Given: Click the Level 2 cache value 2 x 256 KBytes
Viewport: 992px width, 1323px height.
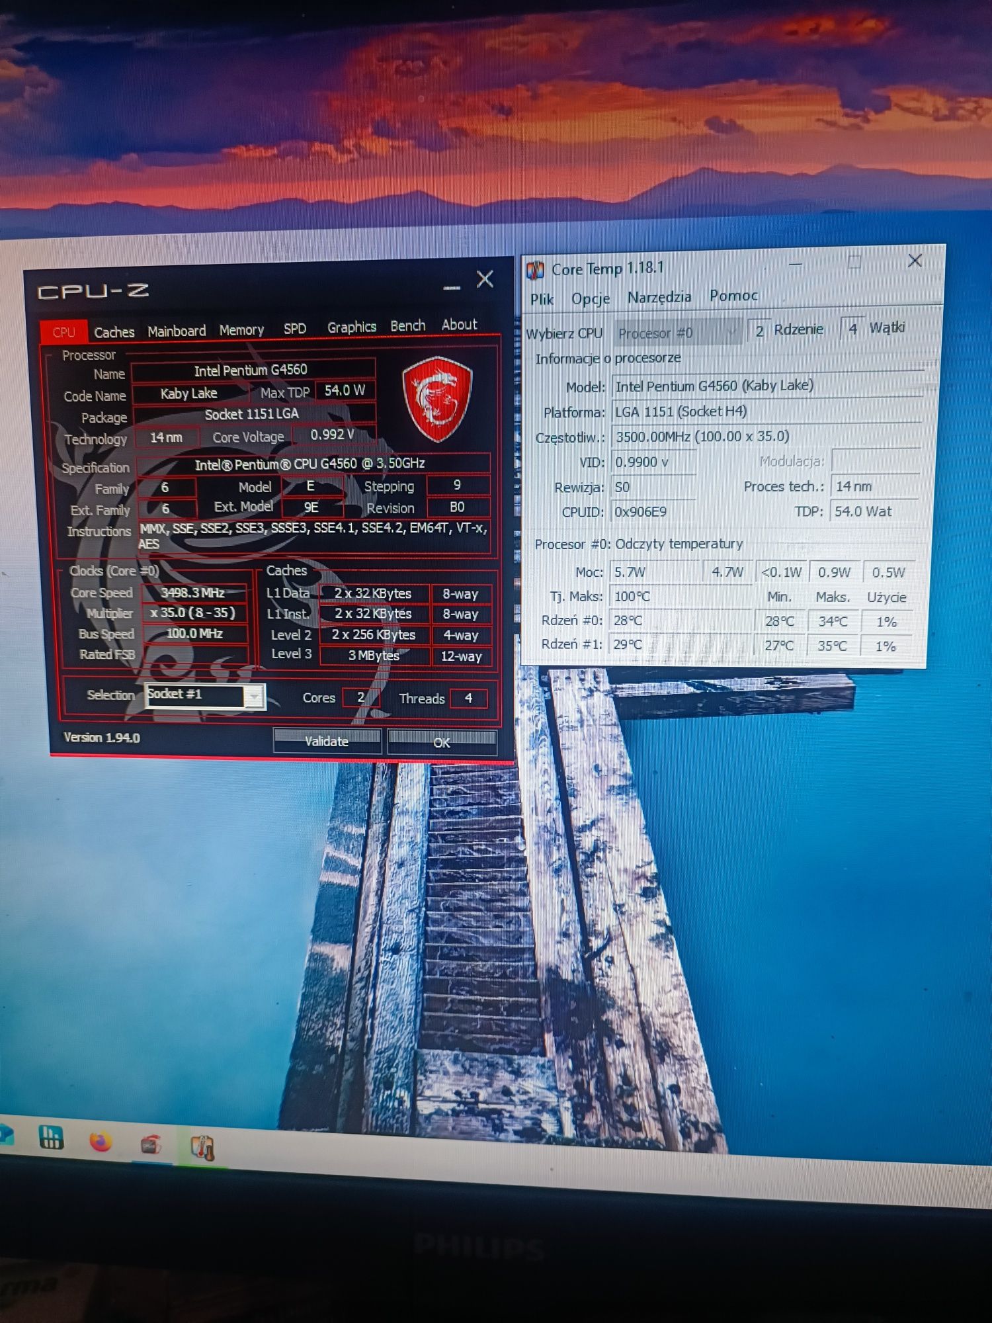Looking at the screenshot, I should point(374,635).
